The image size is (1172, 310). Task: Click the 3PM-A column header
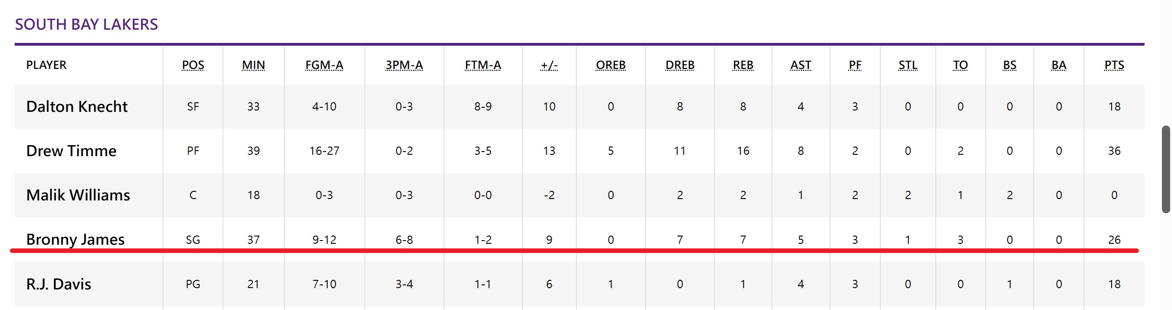tap(404, 65)
